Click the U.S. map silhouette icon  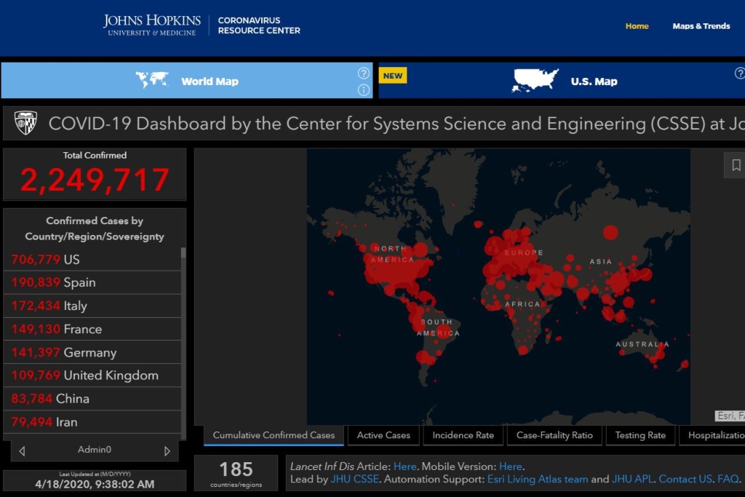click(x=535, y=80)
